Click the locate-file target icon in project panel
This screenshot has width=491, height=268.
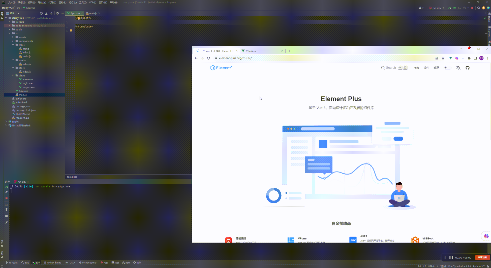(41, 13)
